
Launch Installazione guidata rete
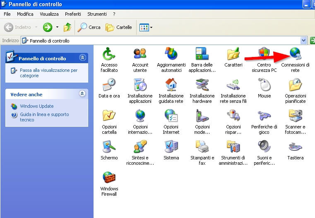click(171, 90)
